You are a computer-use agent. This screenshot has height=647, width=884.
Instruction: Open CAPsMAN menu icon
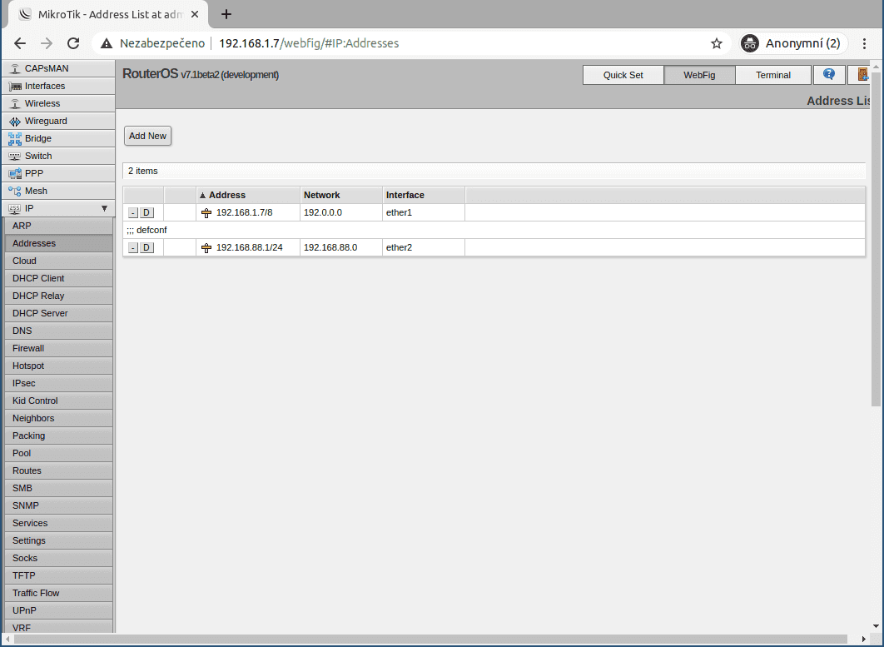(15, 69)
